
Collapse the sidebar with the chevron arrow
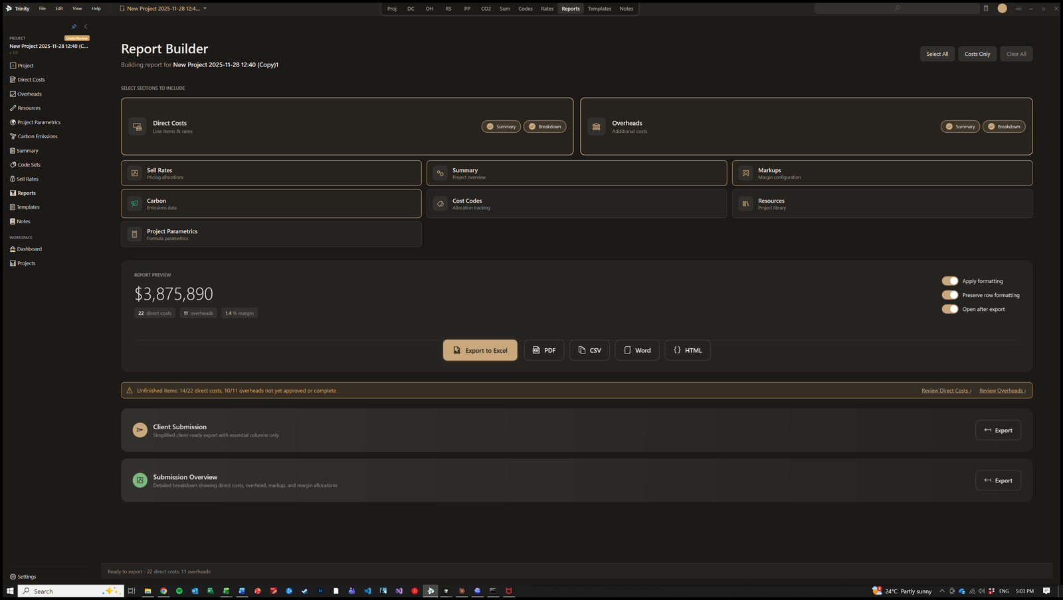(x=86, y=27)
